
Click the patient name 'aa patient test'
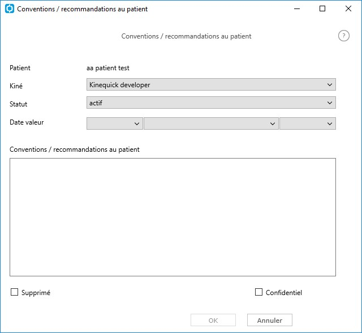[x=108, y=68]
